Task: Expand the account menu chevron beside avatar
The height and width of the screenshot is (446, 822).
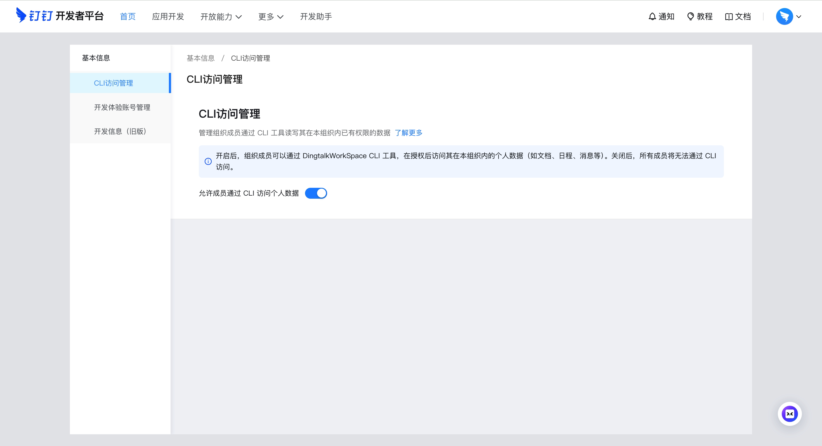Action: pyautogui.click(x=799, y=16)
